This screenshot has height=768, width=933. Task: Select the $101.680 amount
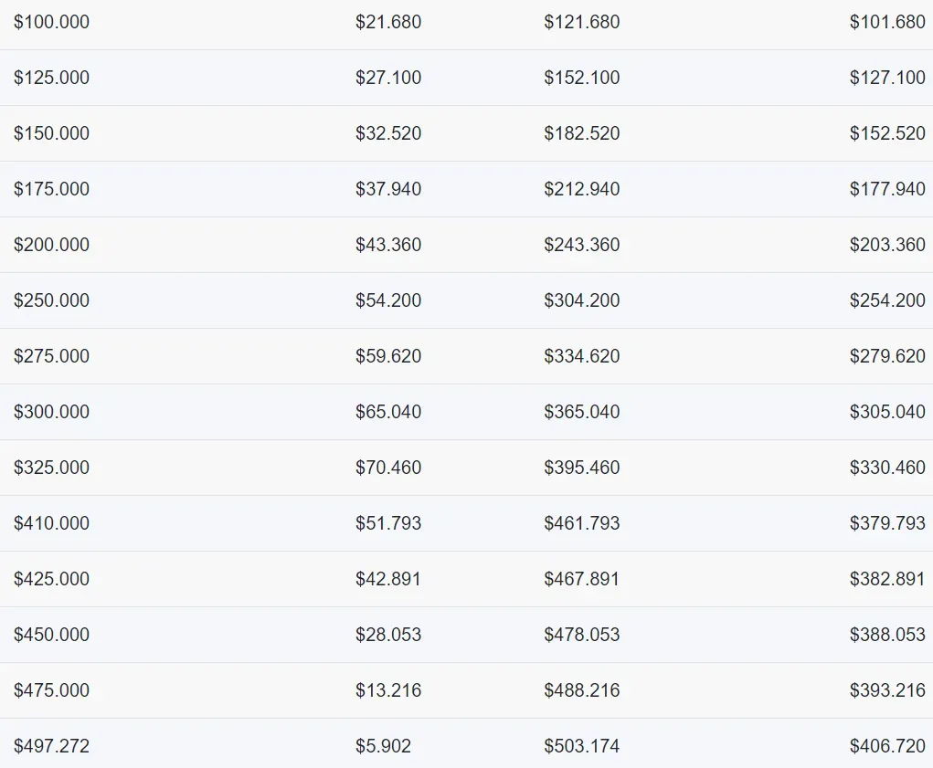click(x=887, y=22)
